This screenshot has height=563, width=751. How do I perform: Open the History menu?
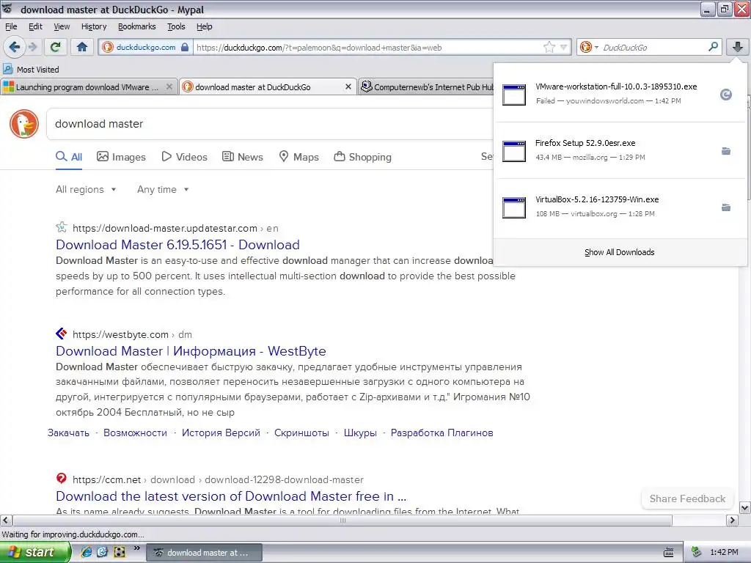[x=94, y=26]
